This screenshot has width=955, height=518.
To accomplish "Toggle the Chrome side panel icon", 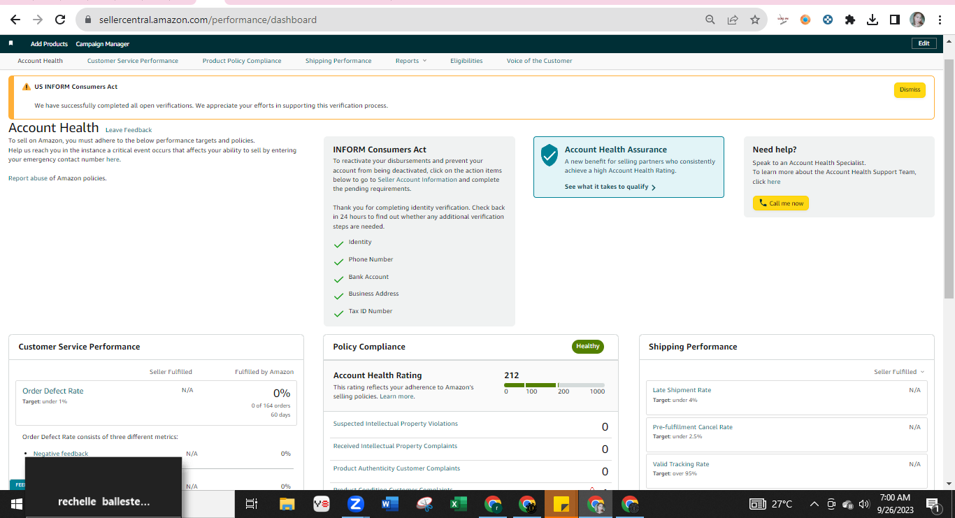I will tap(895, 20).
